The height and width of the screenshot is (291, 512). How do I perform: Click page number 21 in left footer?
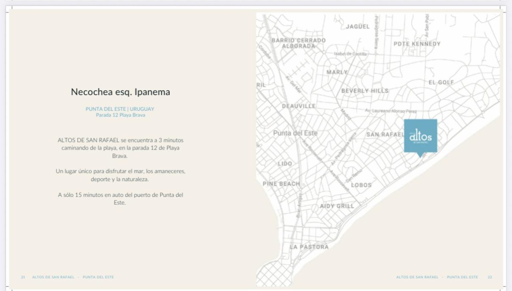coord(23,277)
